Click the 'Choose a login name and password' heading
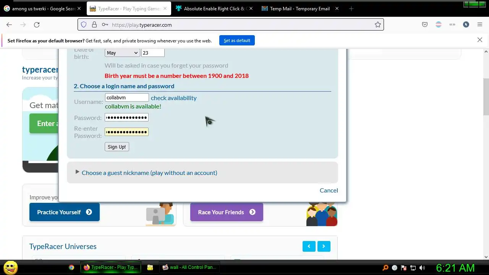Screen dimensions: 489x275 click(124, 86)
